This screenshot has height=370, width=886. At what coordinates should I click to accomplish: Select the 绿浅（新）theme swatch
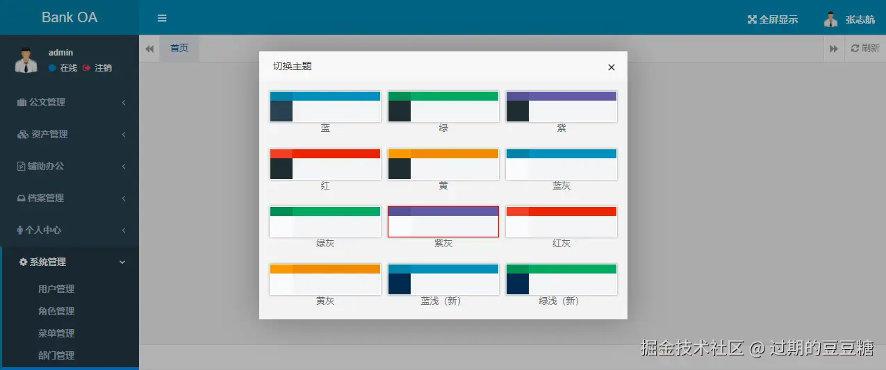(x=561, y=279)
